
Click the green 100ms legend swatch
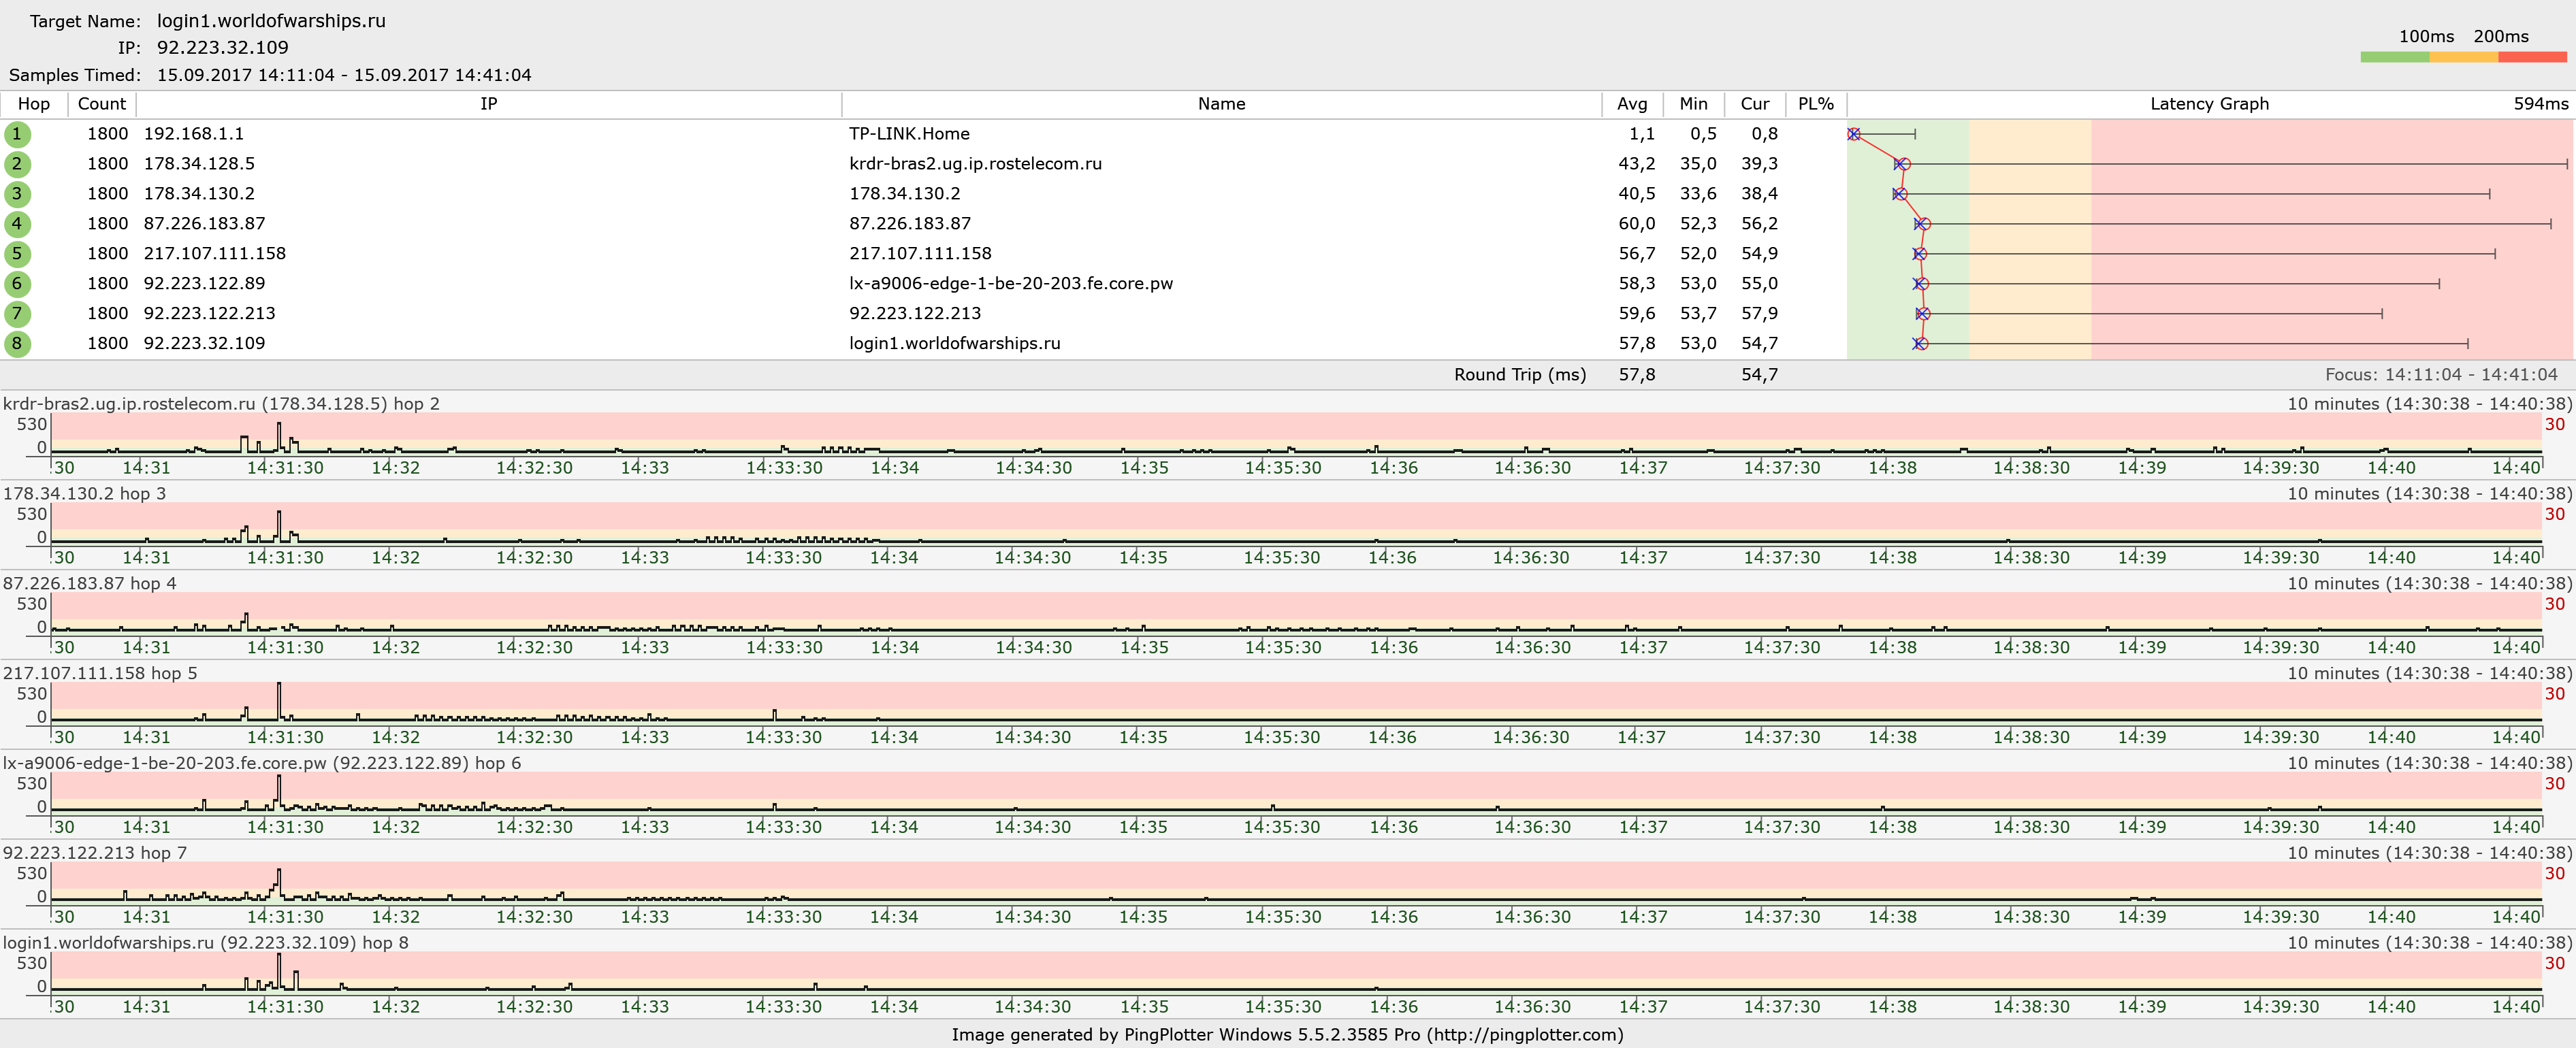tap(2395, 57)
